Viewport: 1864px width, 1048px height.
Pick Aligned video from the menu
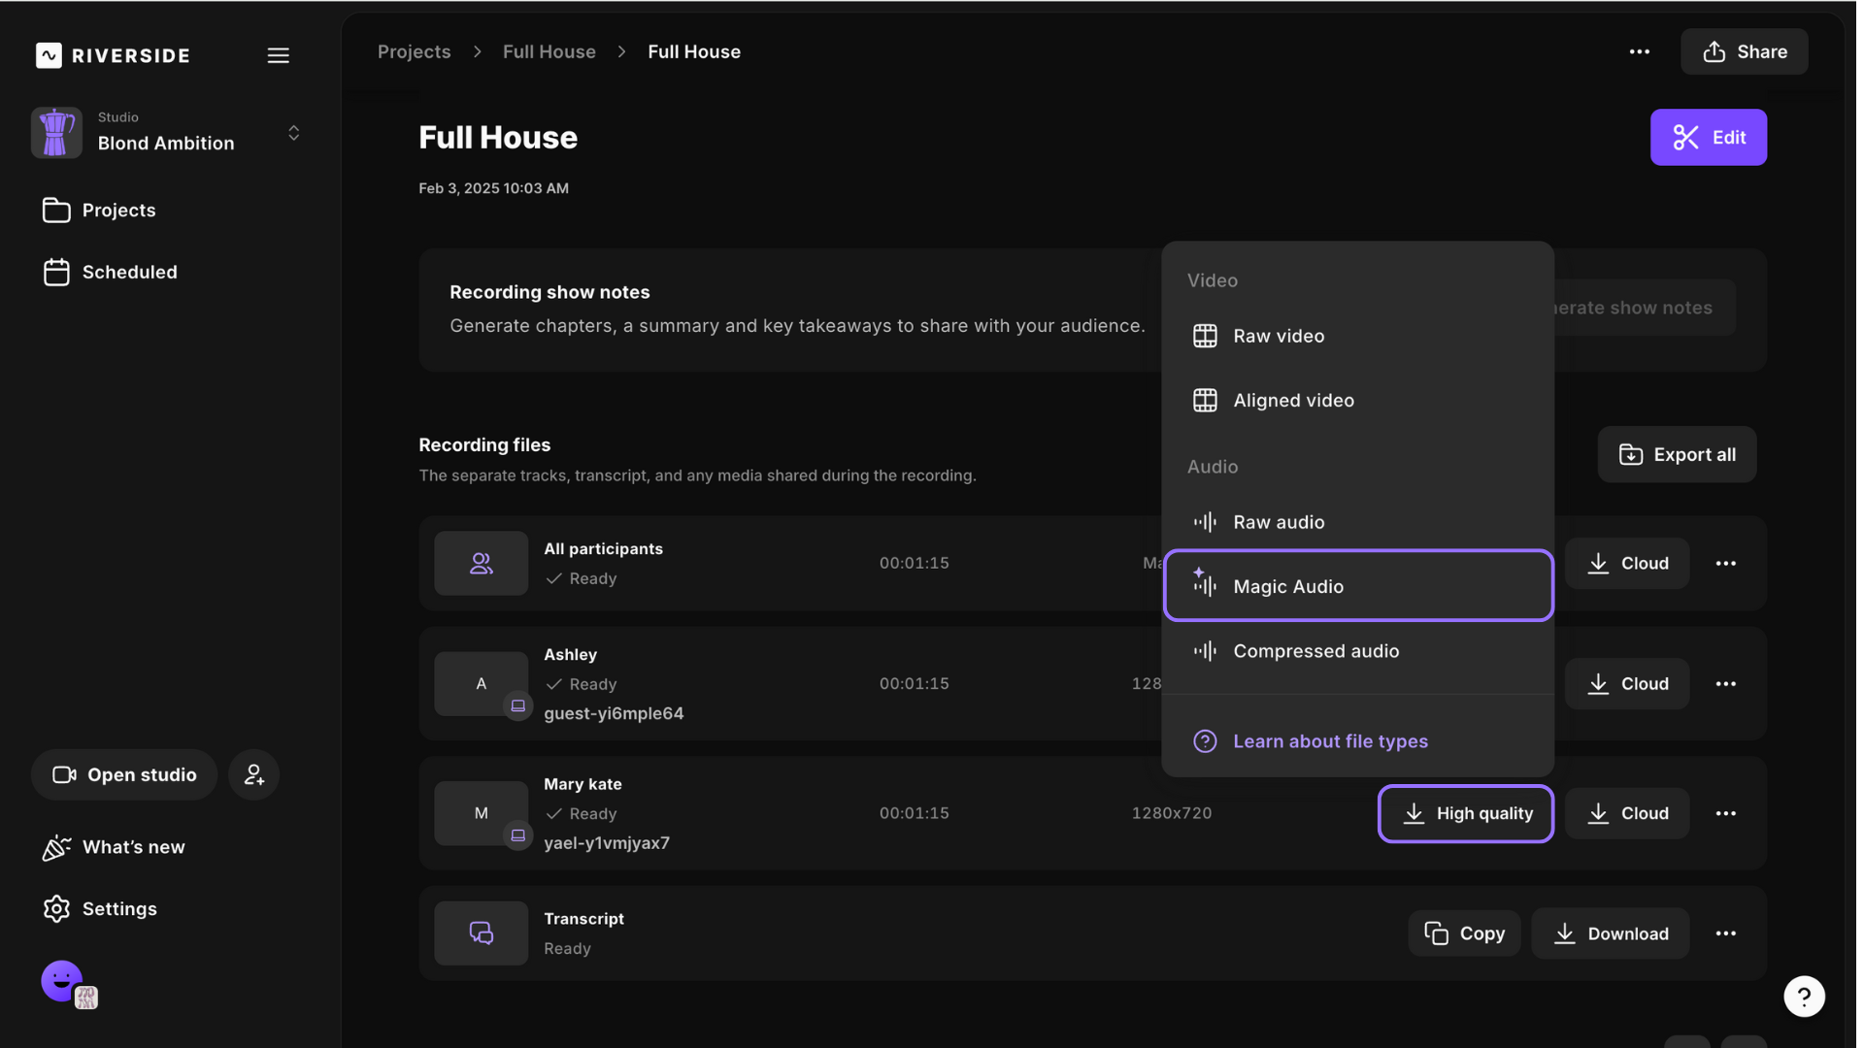(1293, 400)
